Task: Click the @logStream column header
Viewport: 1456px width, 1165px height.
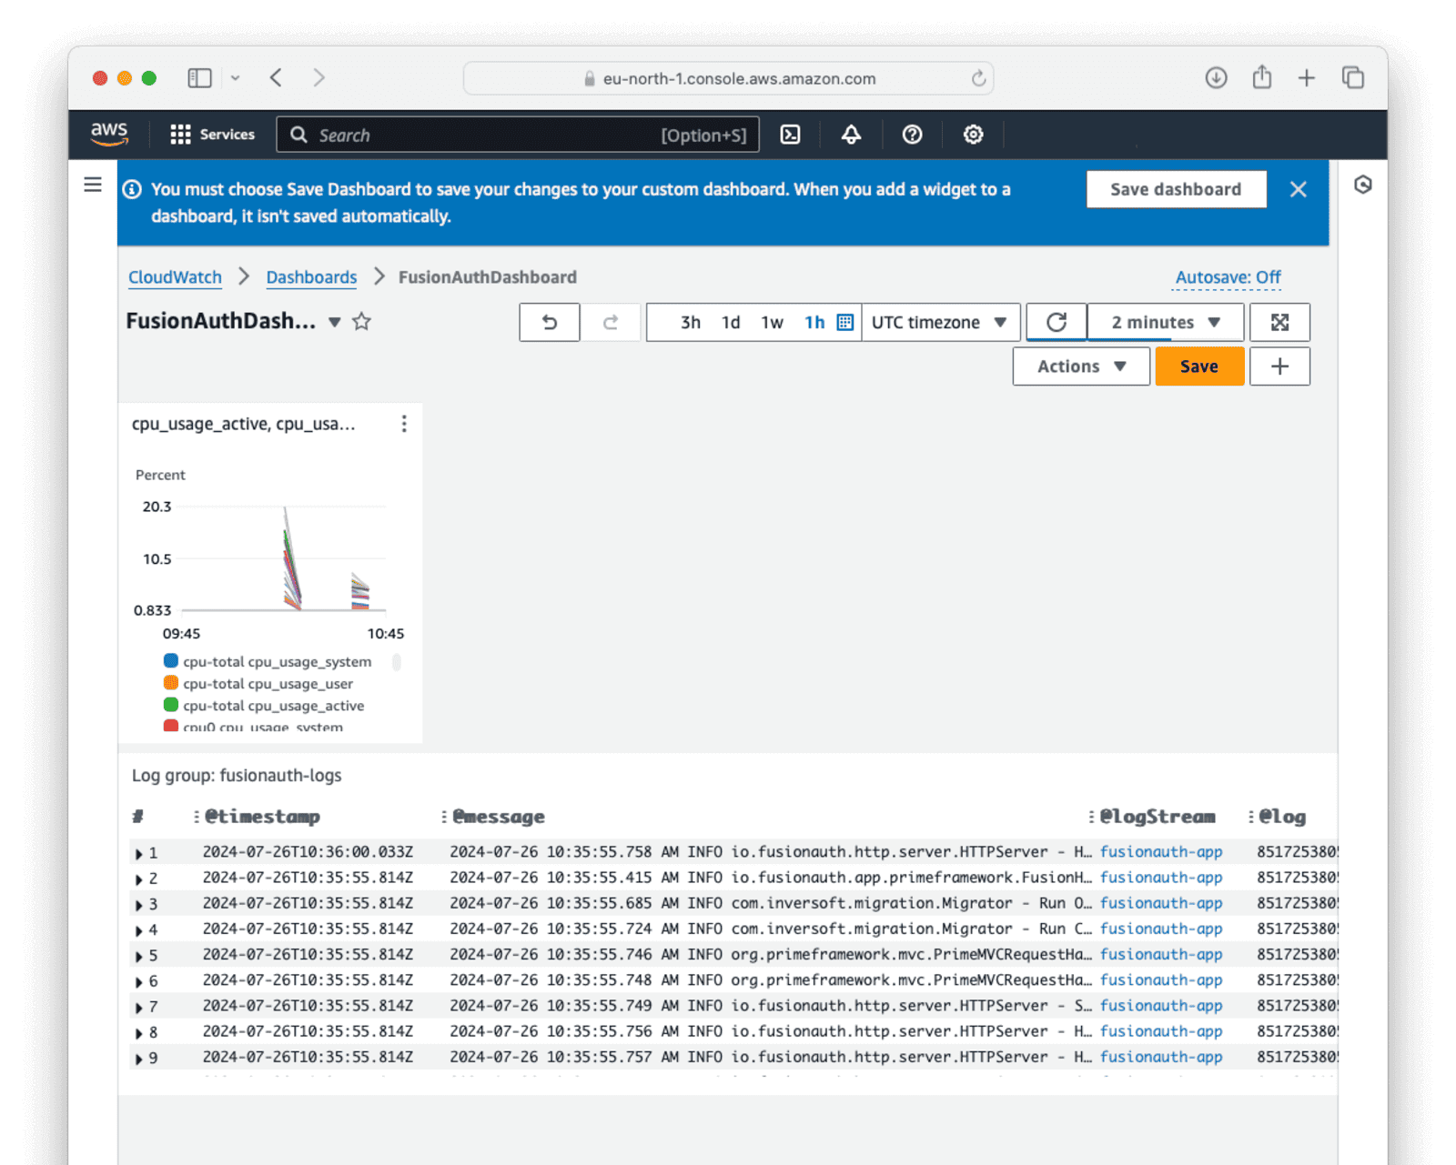Action: pos(1158,817)
